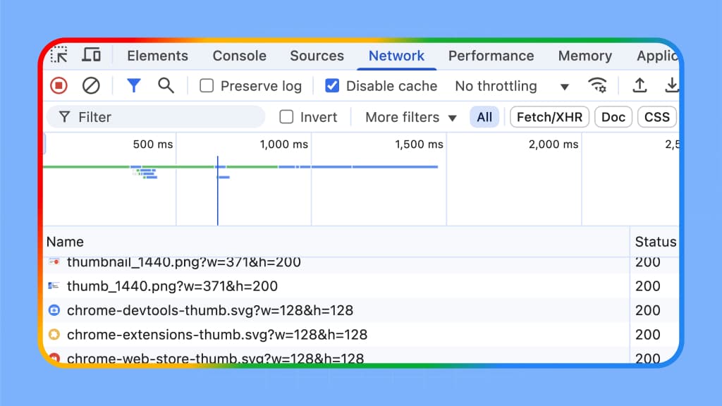Clear the network log

tap(91, 86)
